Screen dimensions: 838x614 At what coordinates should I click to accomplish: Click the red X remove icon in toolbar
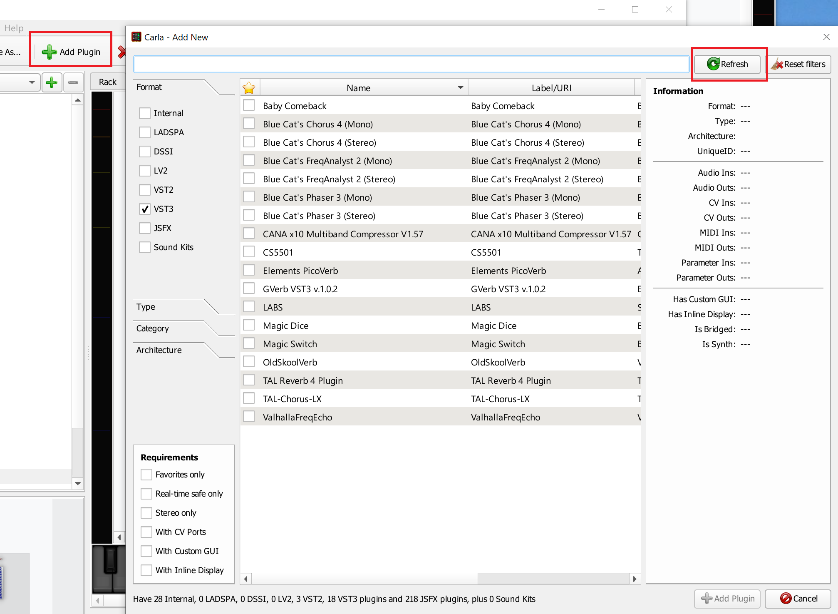(121, 52)
